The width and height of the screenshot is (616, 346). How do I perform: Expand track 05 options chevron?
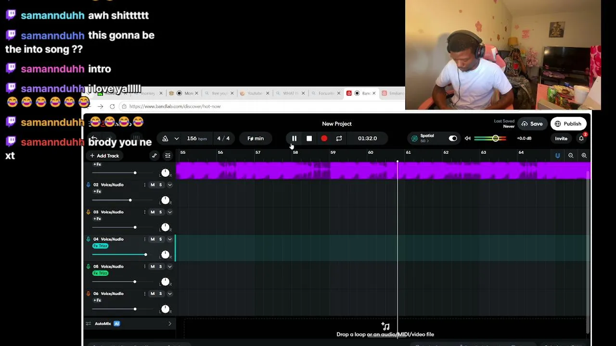pos(169,267)
